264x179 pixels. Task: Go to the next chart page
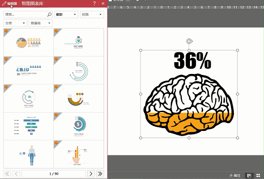91,174
